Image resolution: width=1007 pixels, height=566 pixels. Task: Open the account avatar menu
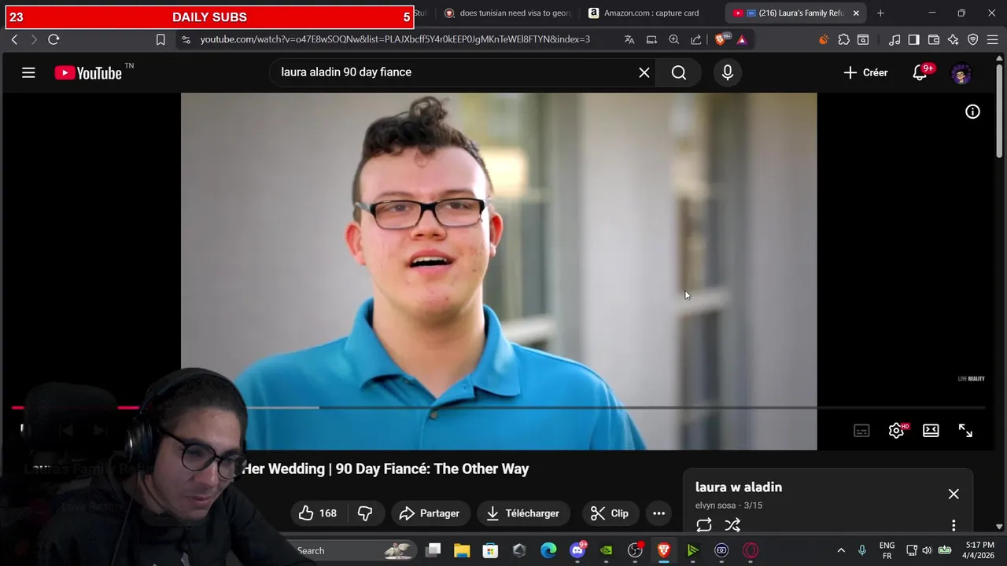click(x=961, y=72)
